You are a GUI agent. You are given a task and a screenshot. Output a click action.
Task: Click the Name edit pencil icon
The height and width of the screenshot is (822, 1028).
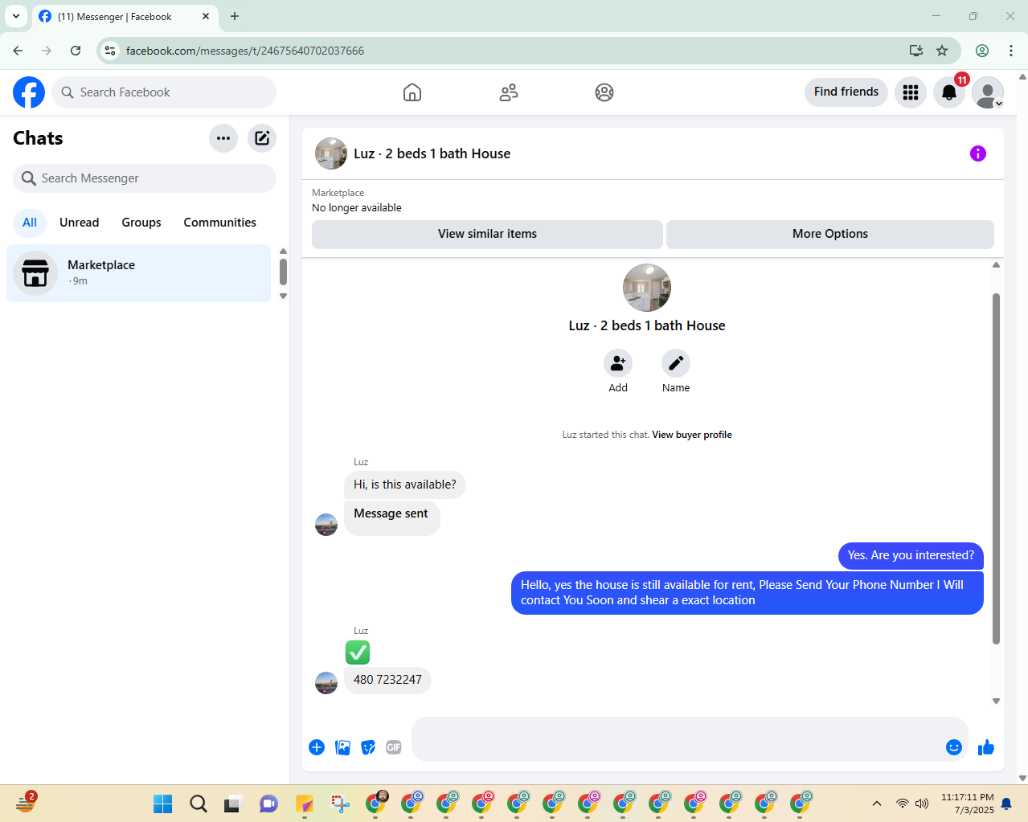pos(676,363)
